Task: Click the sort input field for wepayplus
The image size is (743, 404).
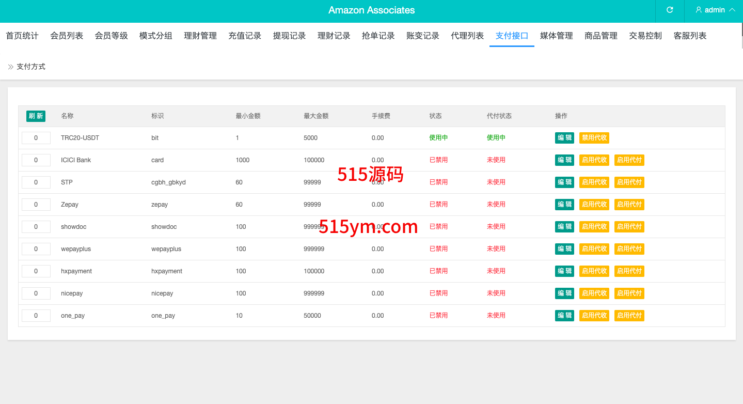Action: click(x=36, y=249)
